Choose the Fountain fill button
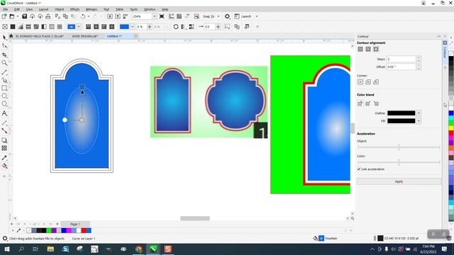454x255 pixels. coord(21,27)
